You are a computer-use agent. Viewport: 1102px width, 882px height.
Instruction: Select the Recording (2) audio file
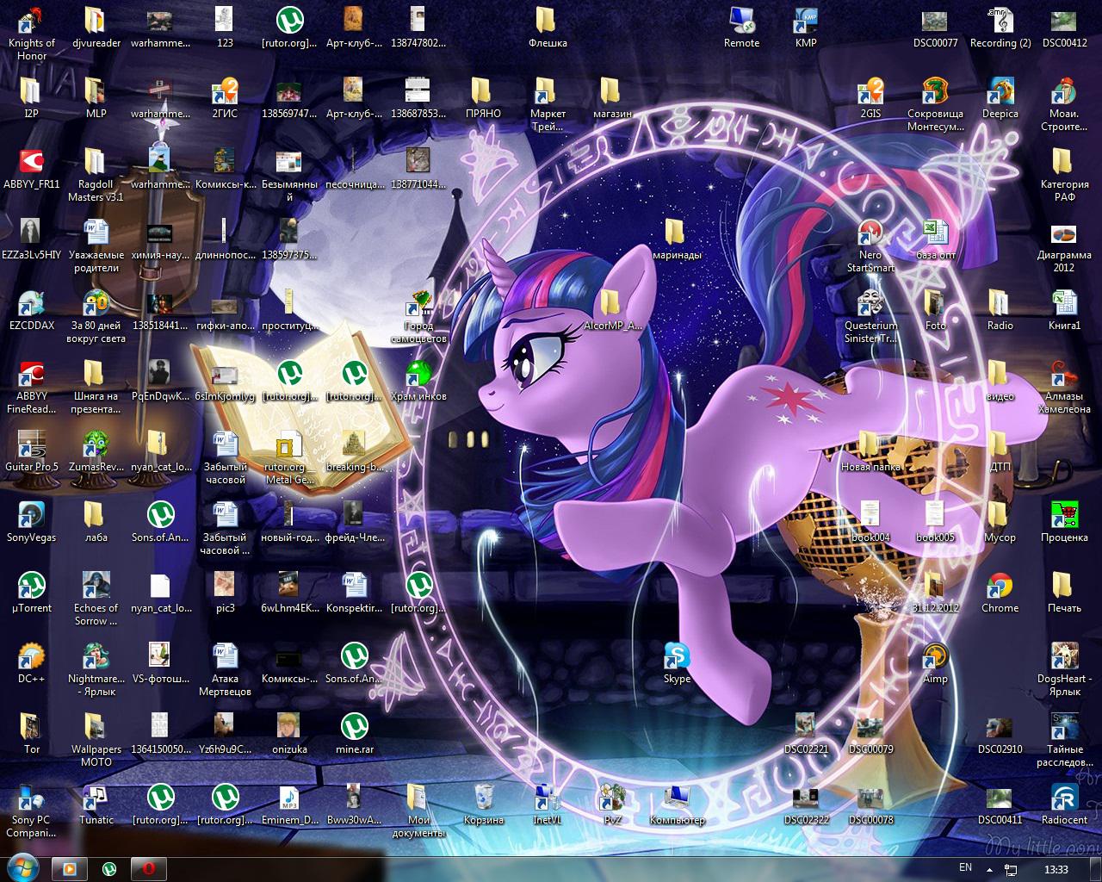click(1000, 28)
